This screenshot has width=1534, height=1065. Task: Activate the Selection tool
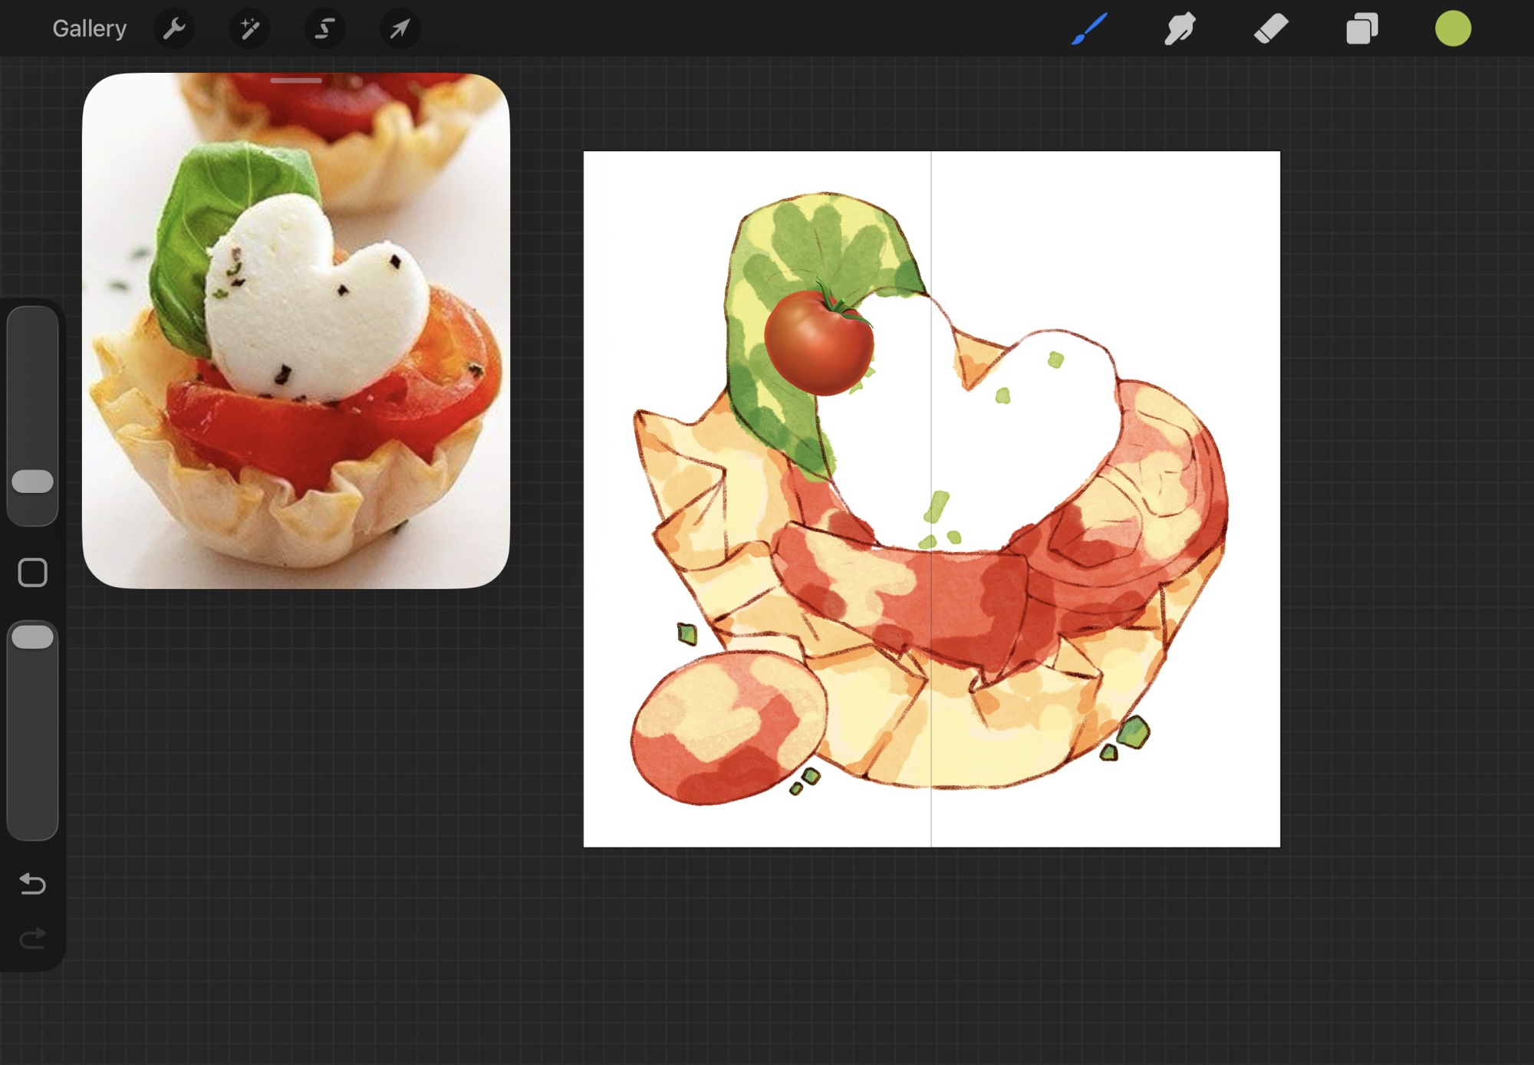(x=324, y=29)
